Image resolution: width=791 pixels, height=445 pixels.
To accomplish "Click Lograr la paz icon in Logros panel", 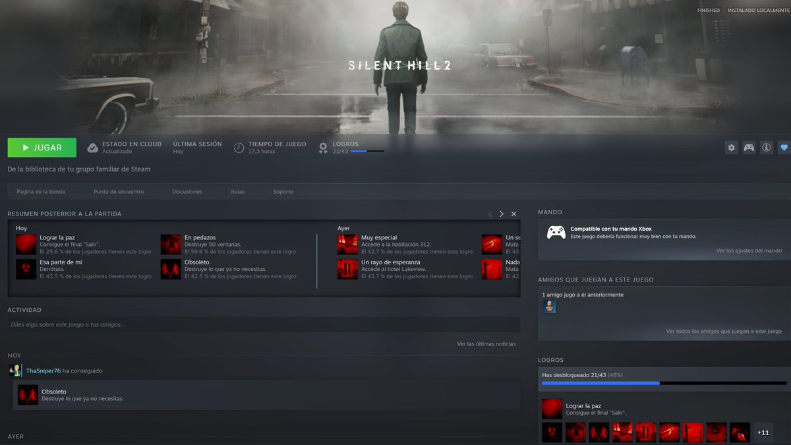I will coord(552,409).
